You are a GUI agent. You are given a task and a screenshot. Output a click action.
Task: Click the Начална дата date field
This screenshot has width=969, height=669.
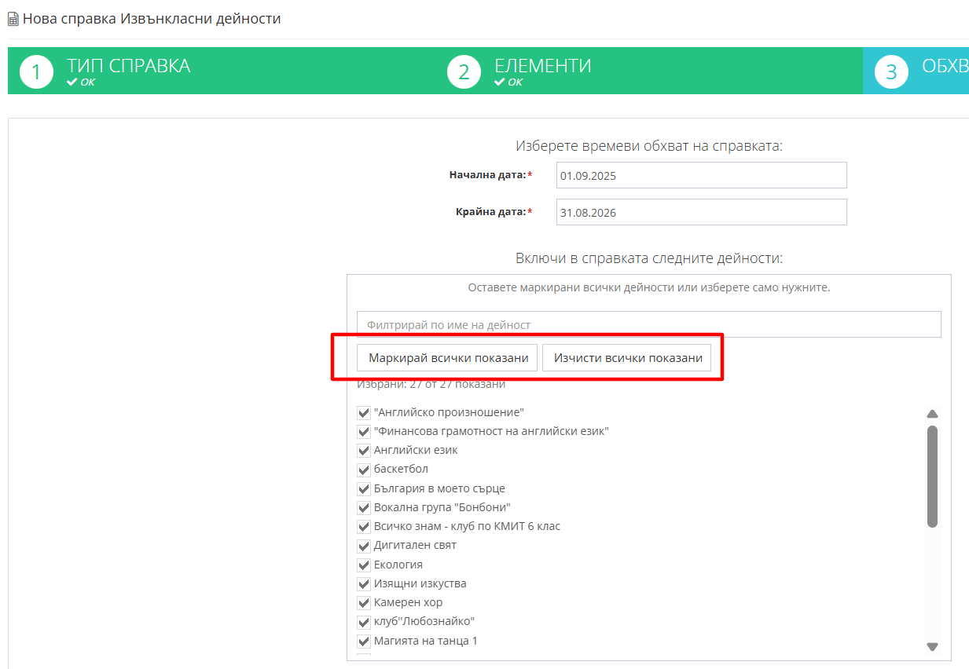click(x=701, y=175)
